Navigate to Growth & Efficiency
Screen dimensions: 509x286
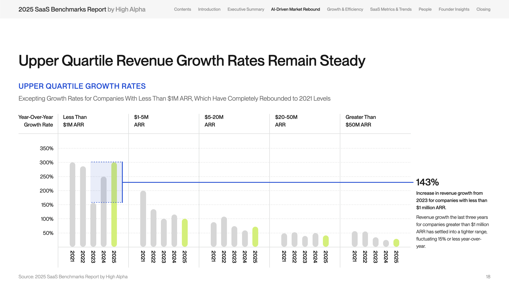tap(345, 9)
